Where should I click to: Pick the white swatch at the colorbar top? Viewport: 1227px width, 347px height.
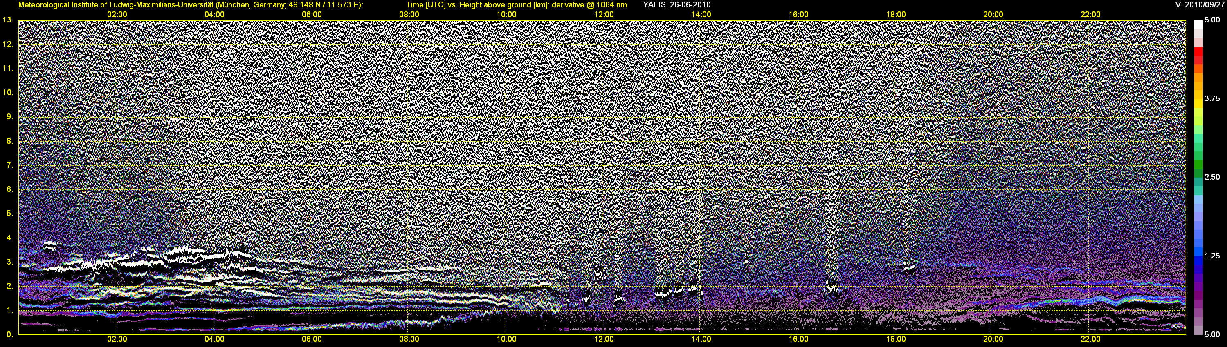[1198, 25]
